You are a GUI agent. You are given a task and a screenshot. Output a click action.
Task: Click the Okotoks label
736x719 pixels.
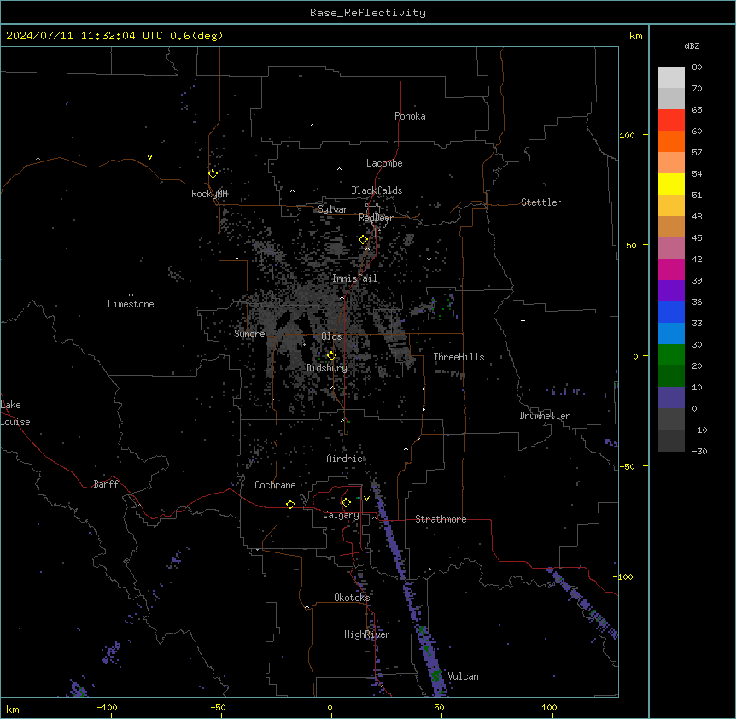point(352,598)
